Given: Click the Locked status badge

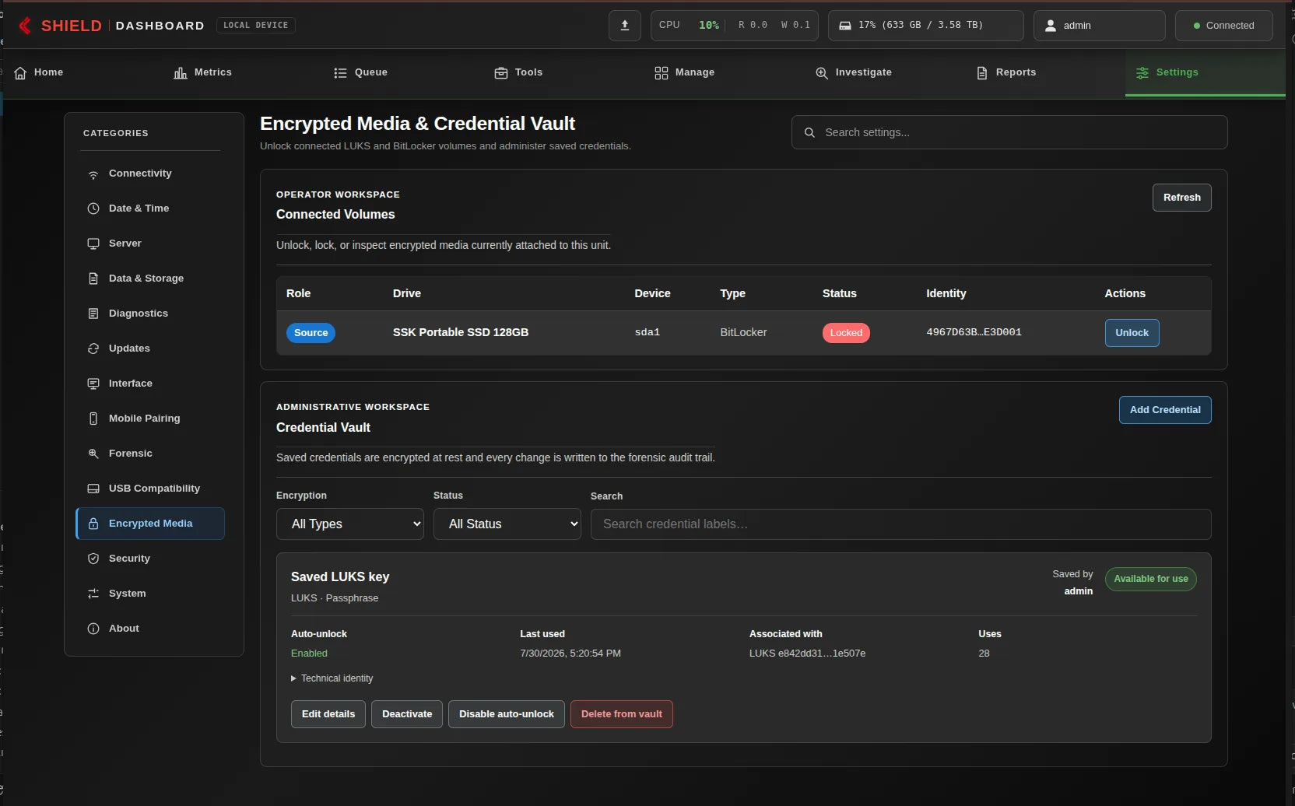Looking at the screenshot, I should pyautogui.click(x=846, y=333).
